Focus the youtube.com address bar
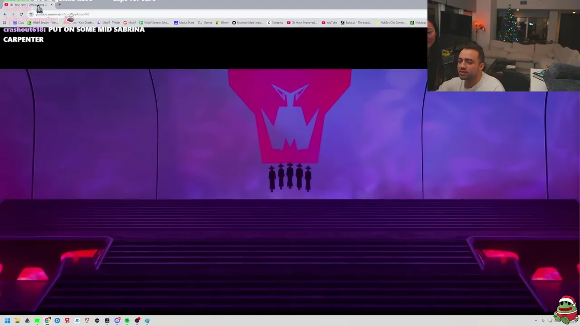The height and width of the screenshot is (326, 580). click(x=227, y=14)
